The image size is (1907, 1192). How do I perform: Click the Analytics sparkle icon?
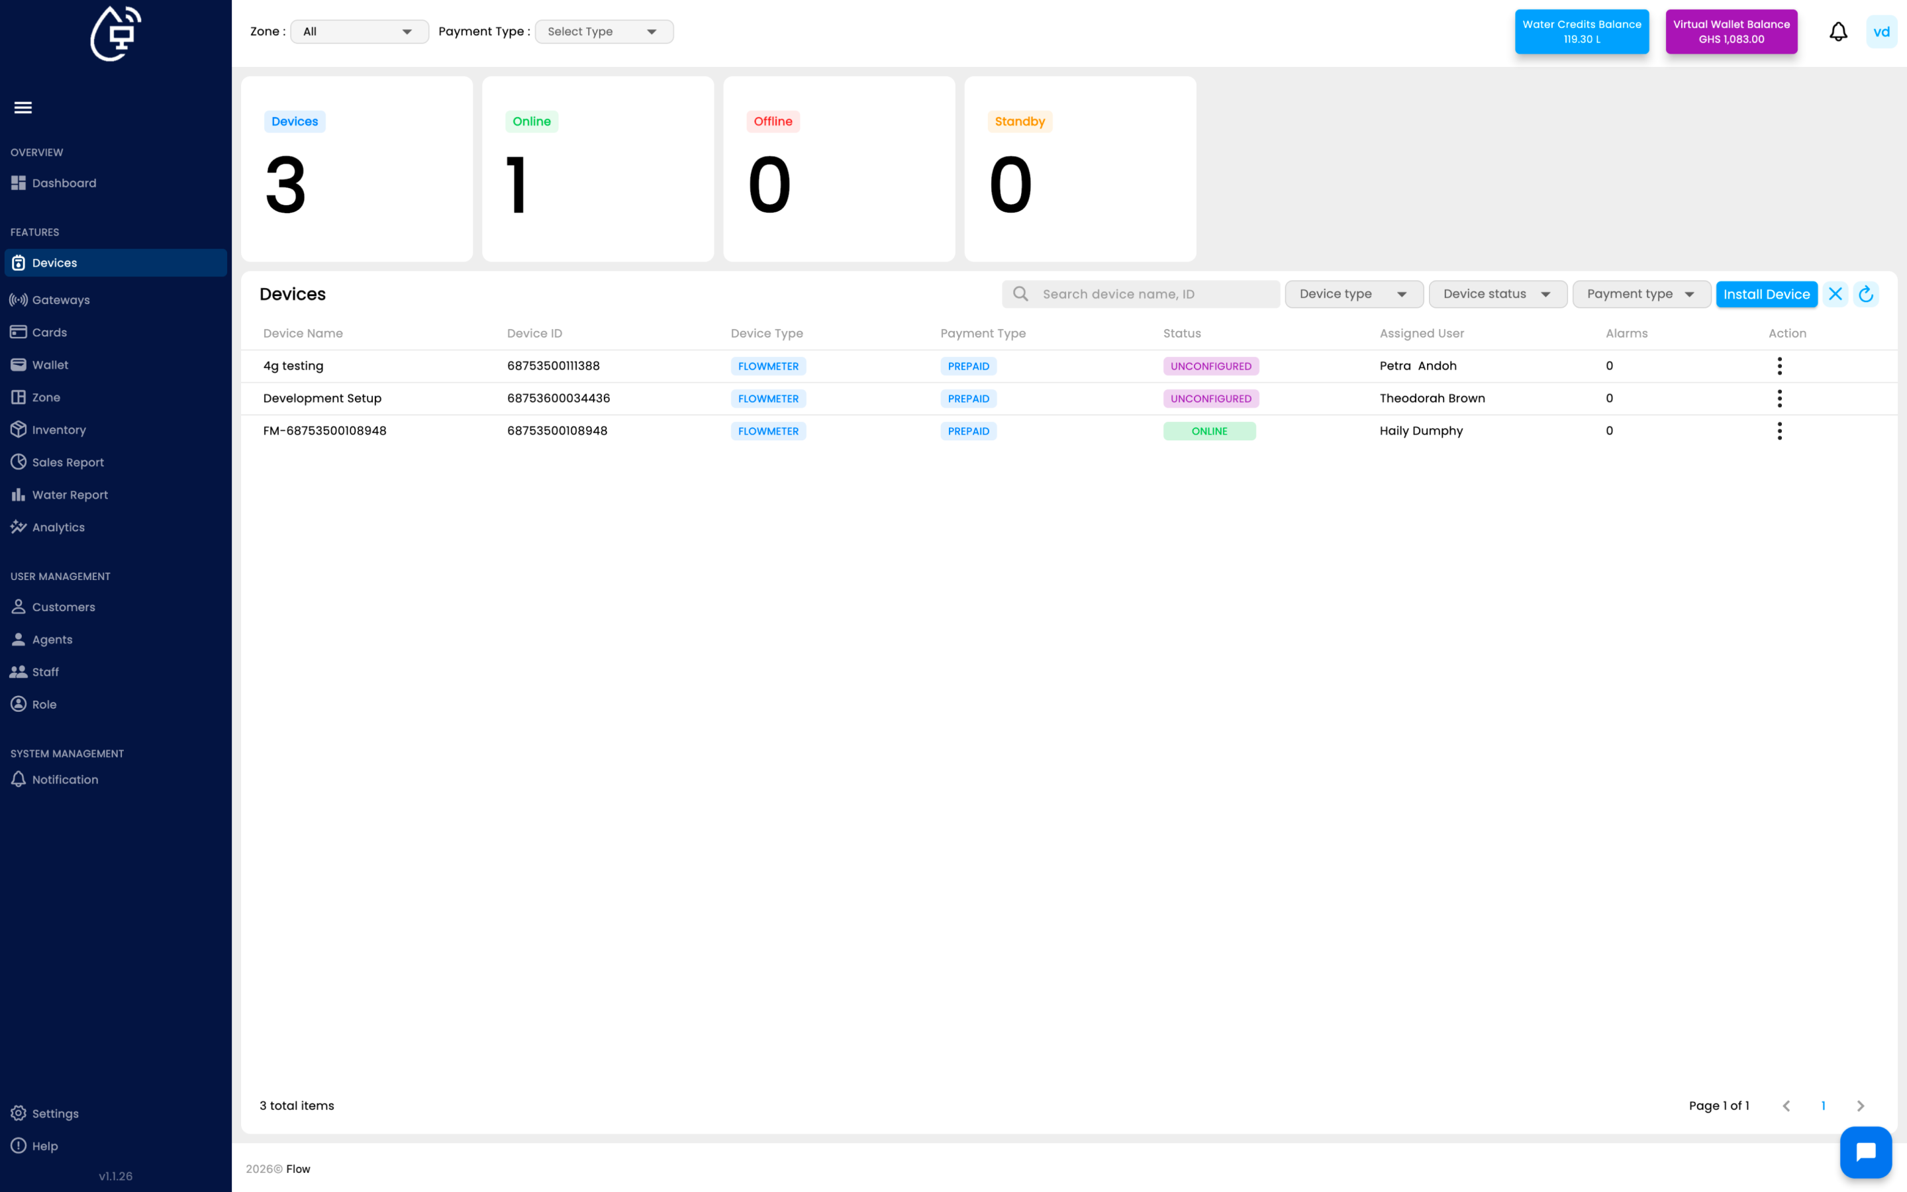(x=18, y=526)
